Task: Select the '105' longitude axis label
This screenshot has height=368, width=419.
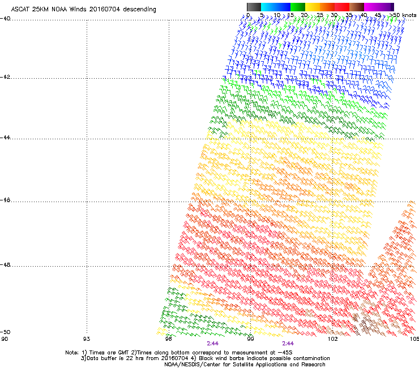Action: pos(414,339)
